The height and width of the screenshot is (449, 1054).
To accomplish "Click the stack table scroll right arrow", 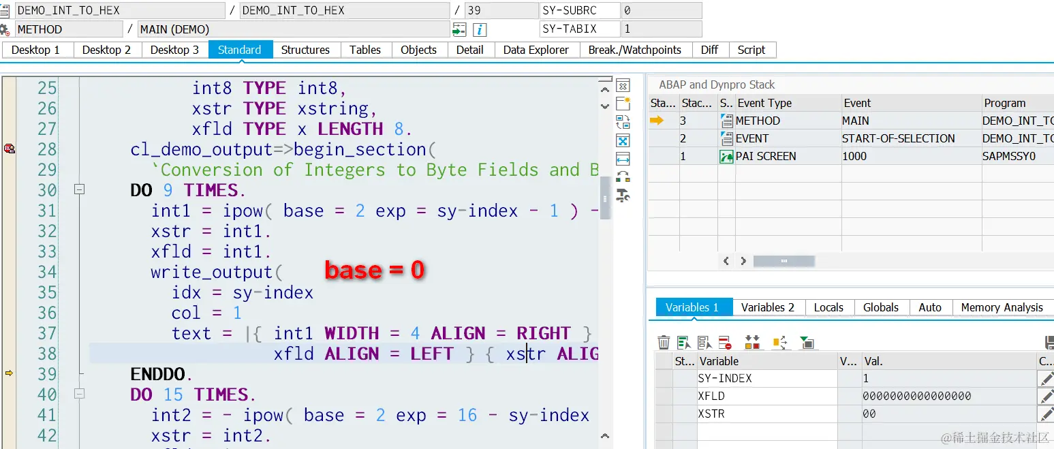I will click(743, 261).
